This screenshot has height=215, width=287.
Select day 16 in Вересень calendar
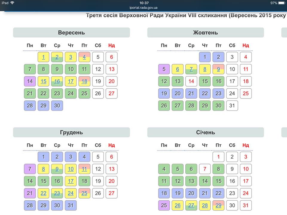tap(57, 81)
